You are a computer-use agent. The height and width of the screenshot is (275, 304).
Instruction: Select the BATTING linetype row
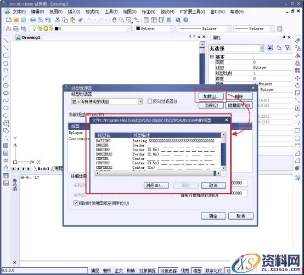157,141
